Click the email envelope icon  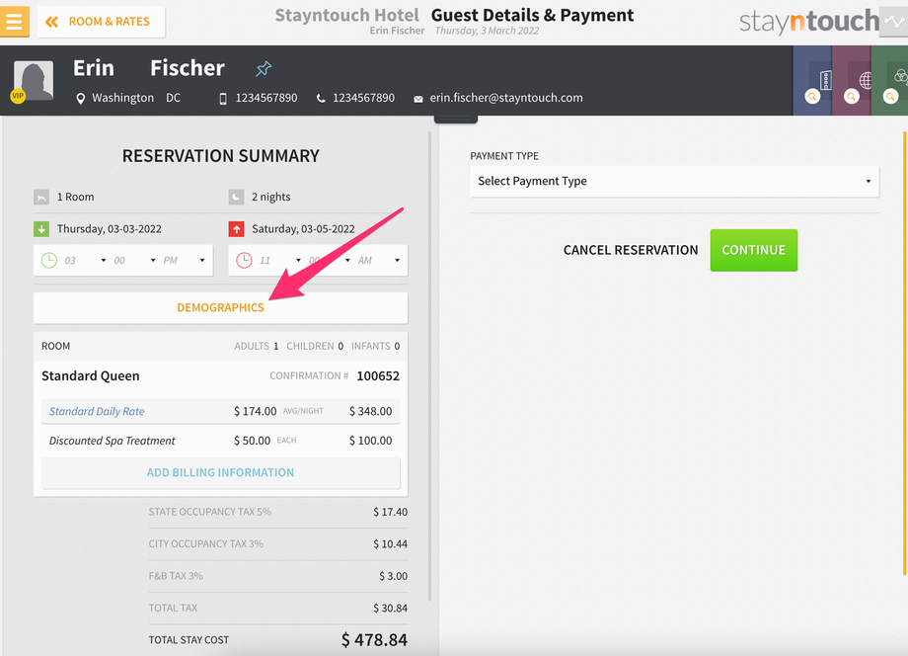click(418, 99)
